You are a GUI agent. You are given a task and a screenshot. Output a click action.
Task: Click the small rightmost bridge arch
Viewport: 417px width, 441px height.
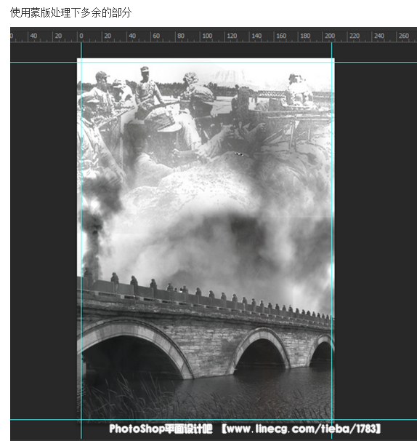(323, 351)
